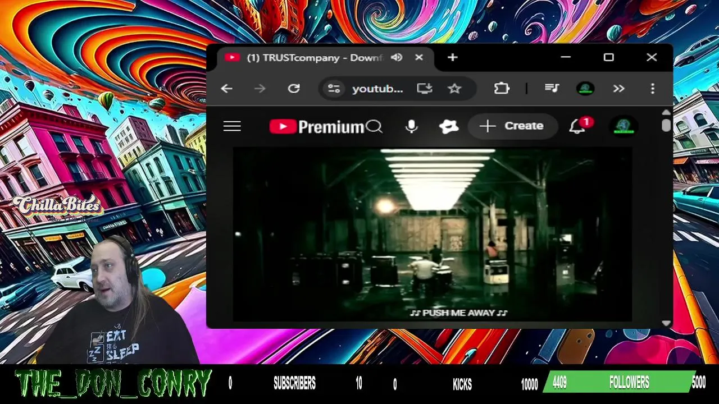Open the YouTube hamburger guide menu
Image resolution: width=719 pixels, height=404 pixels.
coord(232,126)
